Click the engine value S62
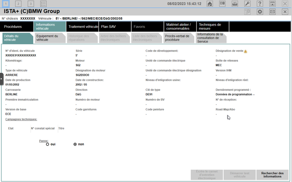The width and height of the screenshot is (292, 182). (78, 65)
